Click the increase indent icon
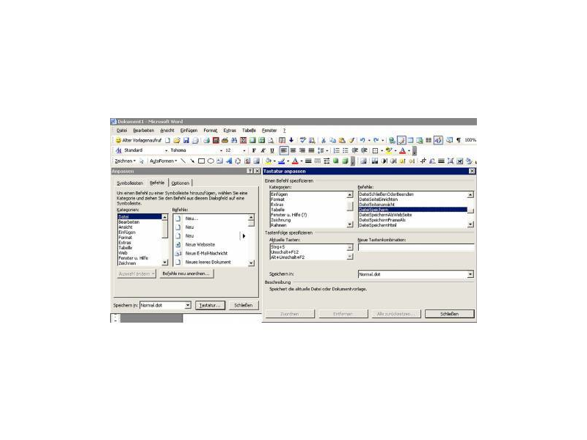 (363, 150)
